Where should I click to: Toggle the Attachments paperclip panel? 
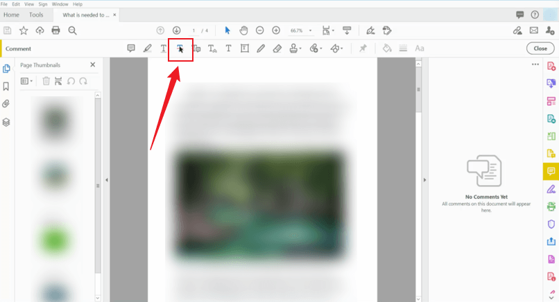pyautogui.click(x=6, y=104)
